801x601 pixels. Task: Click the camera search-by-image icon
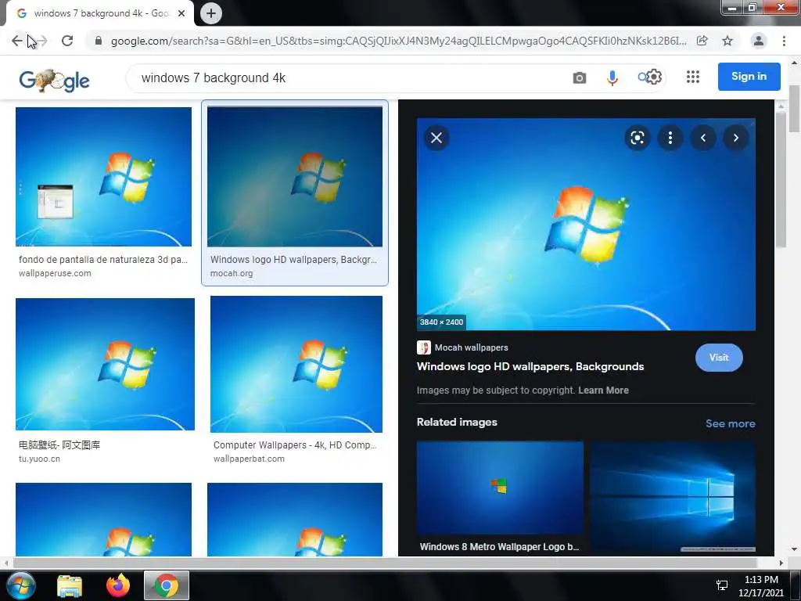(580, 77)
